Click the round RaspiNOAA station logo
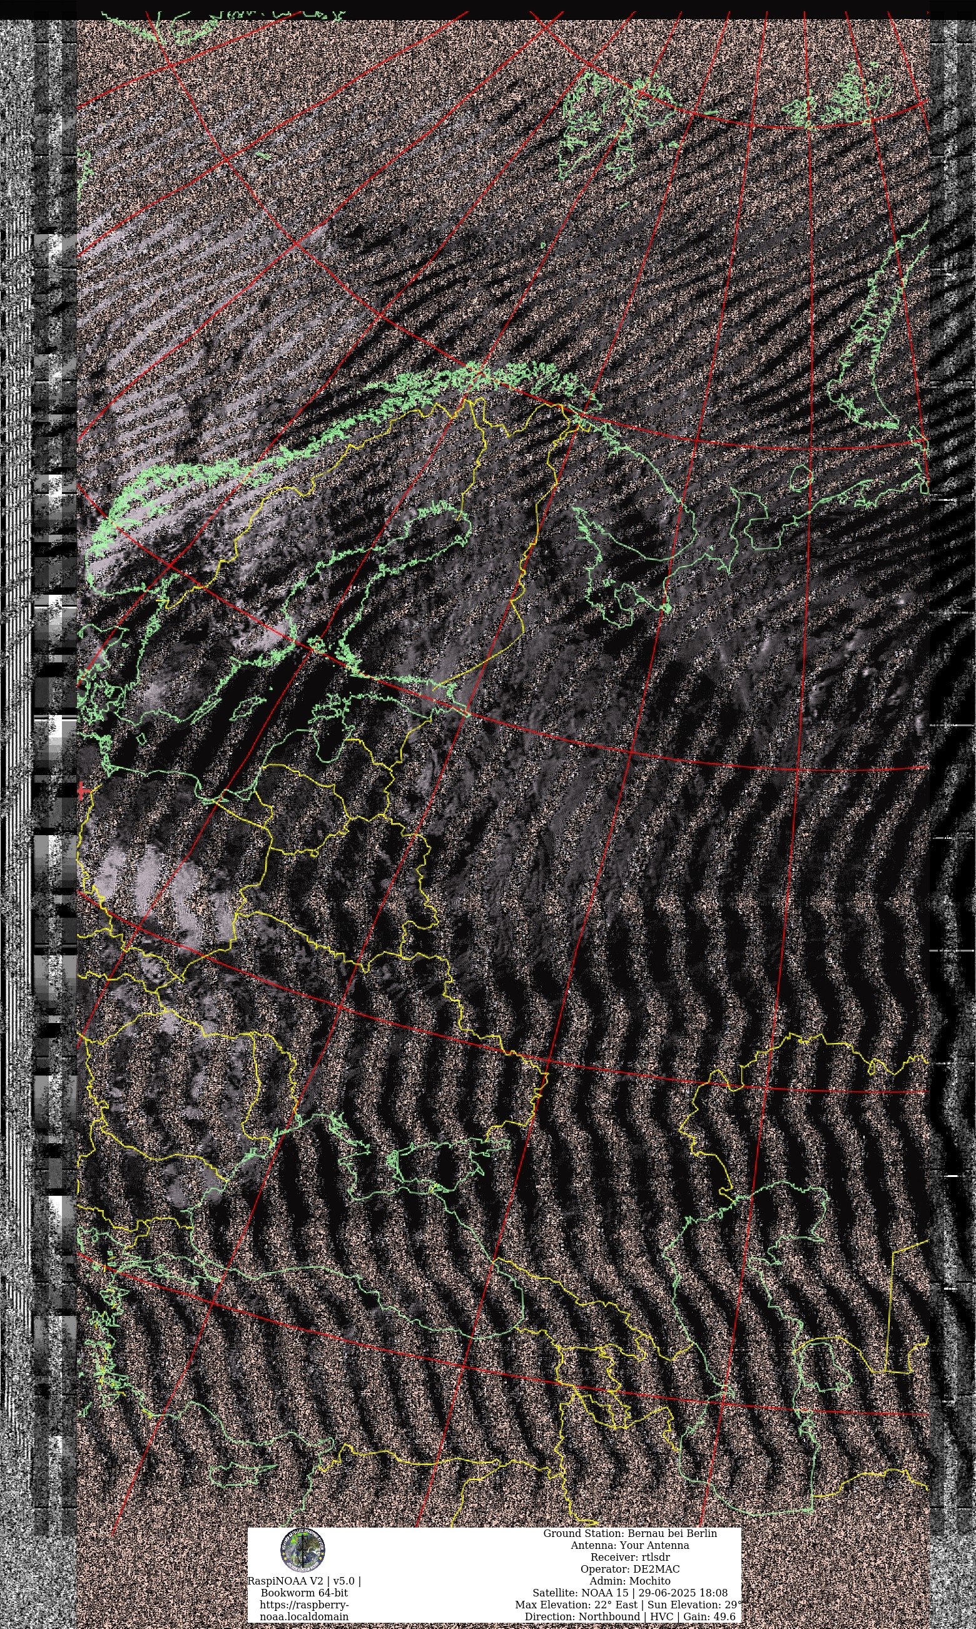This screenshot has width=976, height=1629. [303, 1550]
